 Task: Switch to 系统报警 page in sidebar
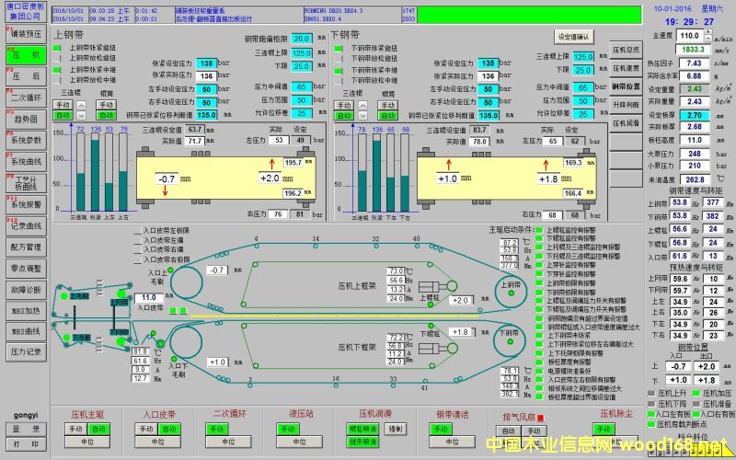pyautogui.click(x=25, y=204)
